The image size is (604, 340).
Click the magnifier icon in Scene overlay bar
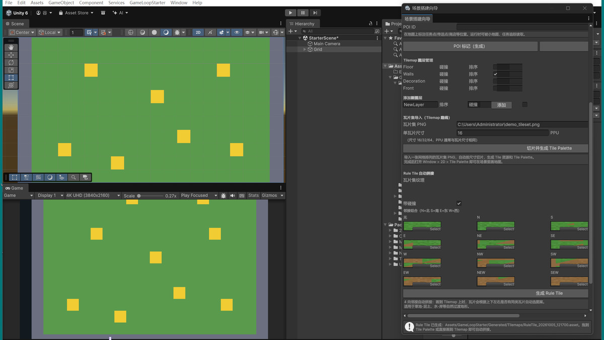pyautogui.click(x=73, y=177)
